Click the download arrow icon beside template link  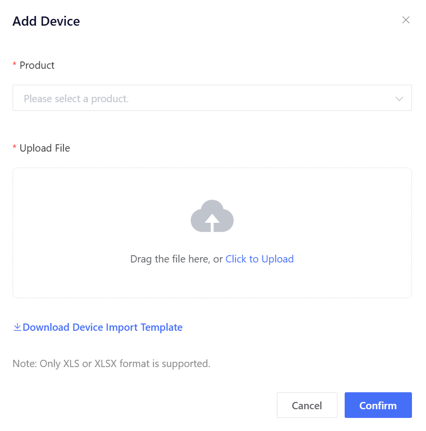click(x=17, y=327)
